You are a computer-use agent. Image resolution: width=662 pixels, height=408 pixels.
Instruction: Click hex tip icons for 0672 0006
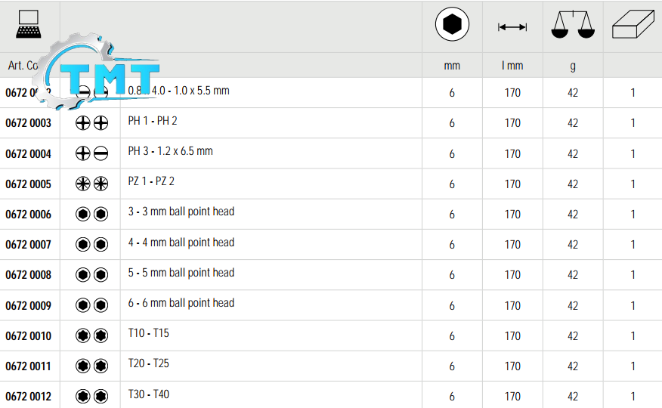(x=91, y=215)
